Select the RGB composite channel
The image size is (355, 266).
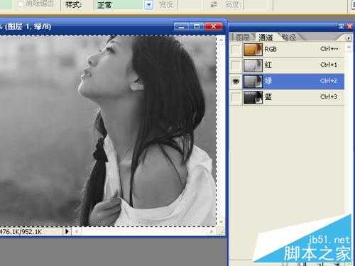[x=293, y=50]
